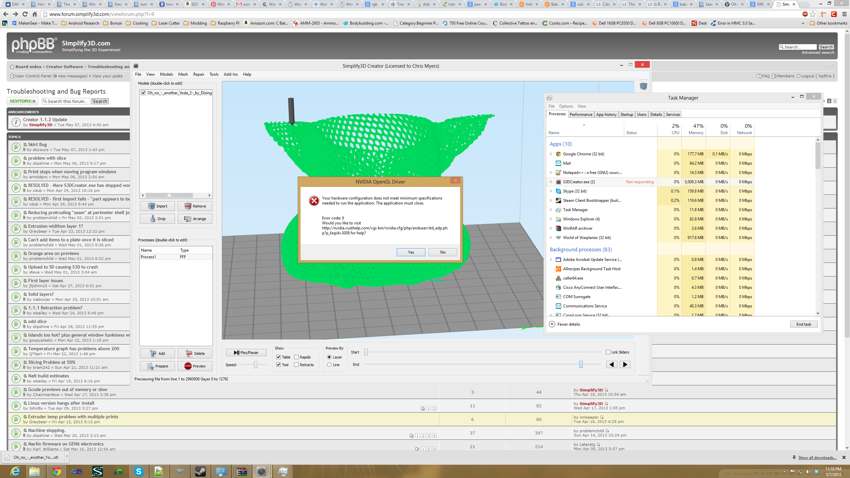Click the Import model button
850x478 pixels.
[x=157, y=206]
